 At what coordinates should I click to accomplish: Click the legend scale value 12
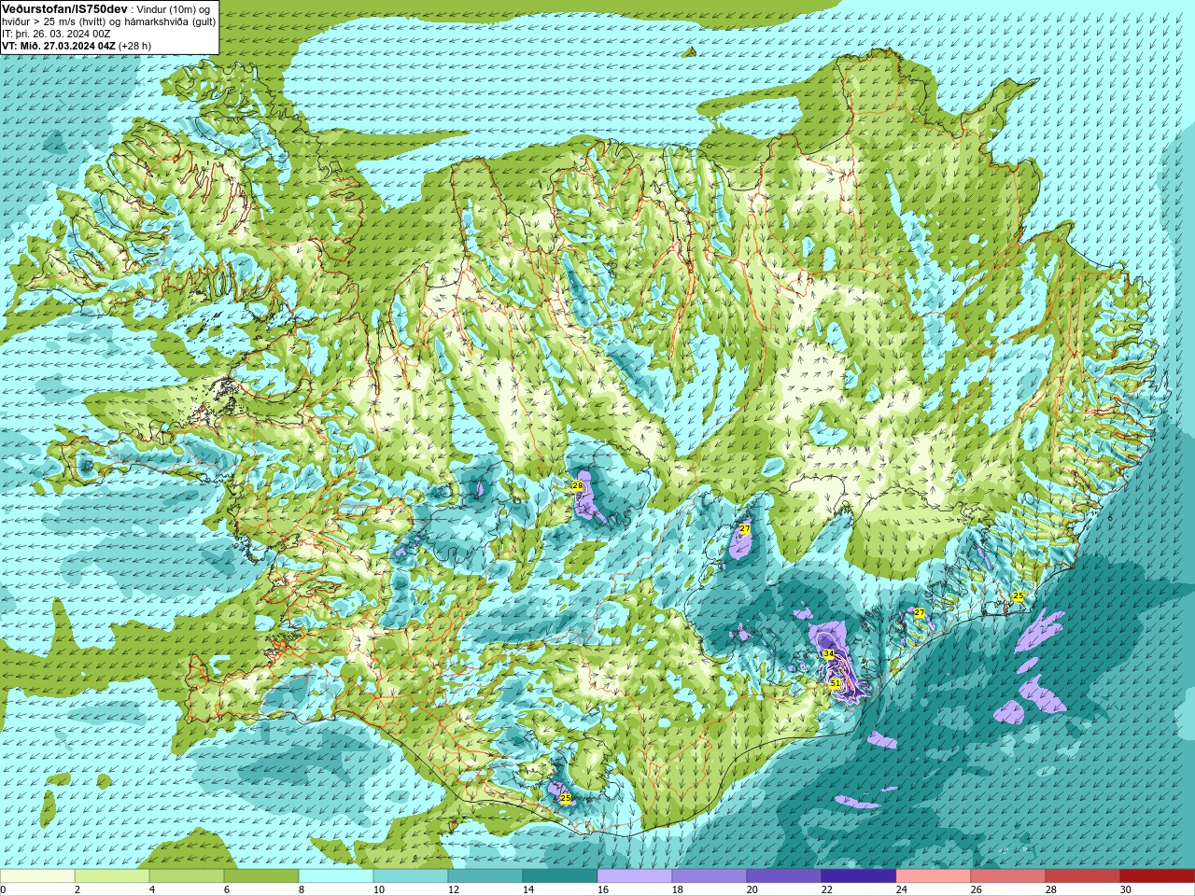(454, 889)
